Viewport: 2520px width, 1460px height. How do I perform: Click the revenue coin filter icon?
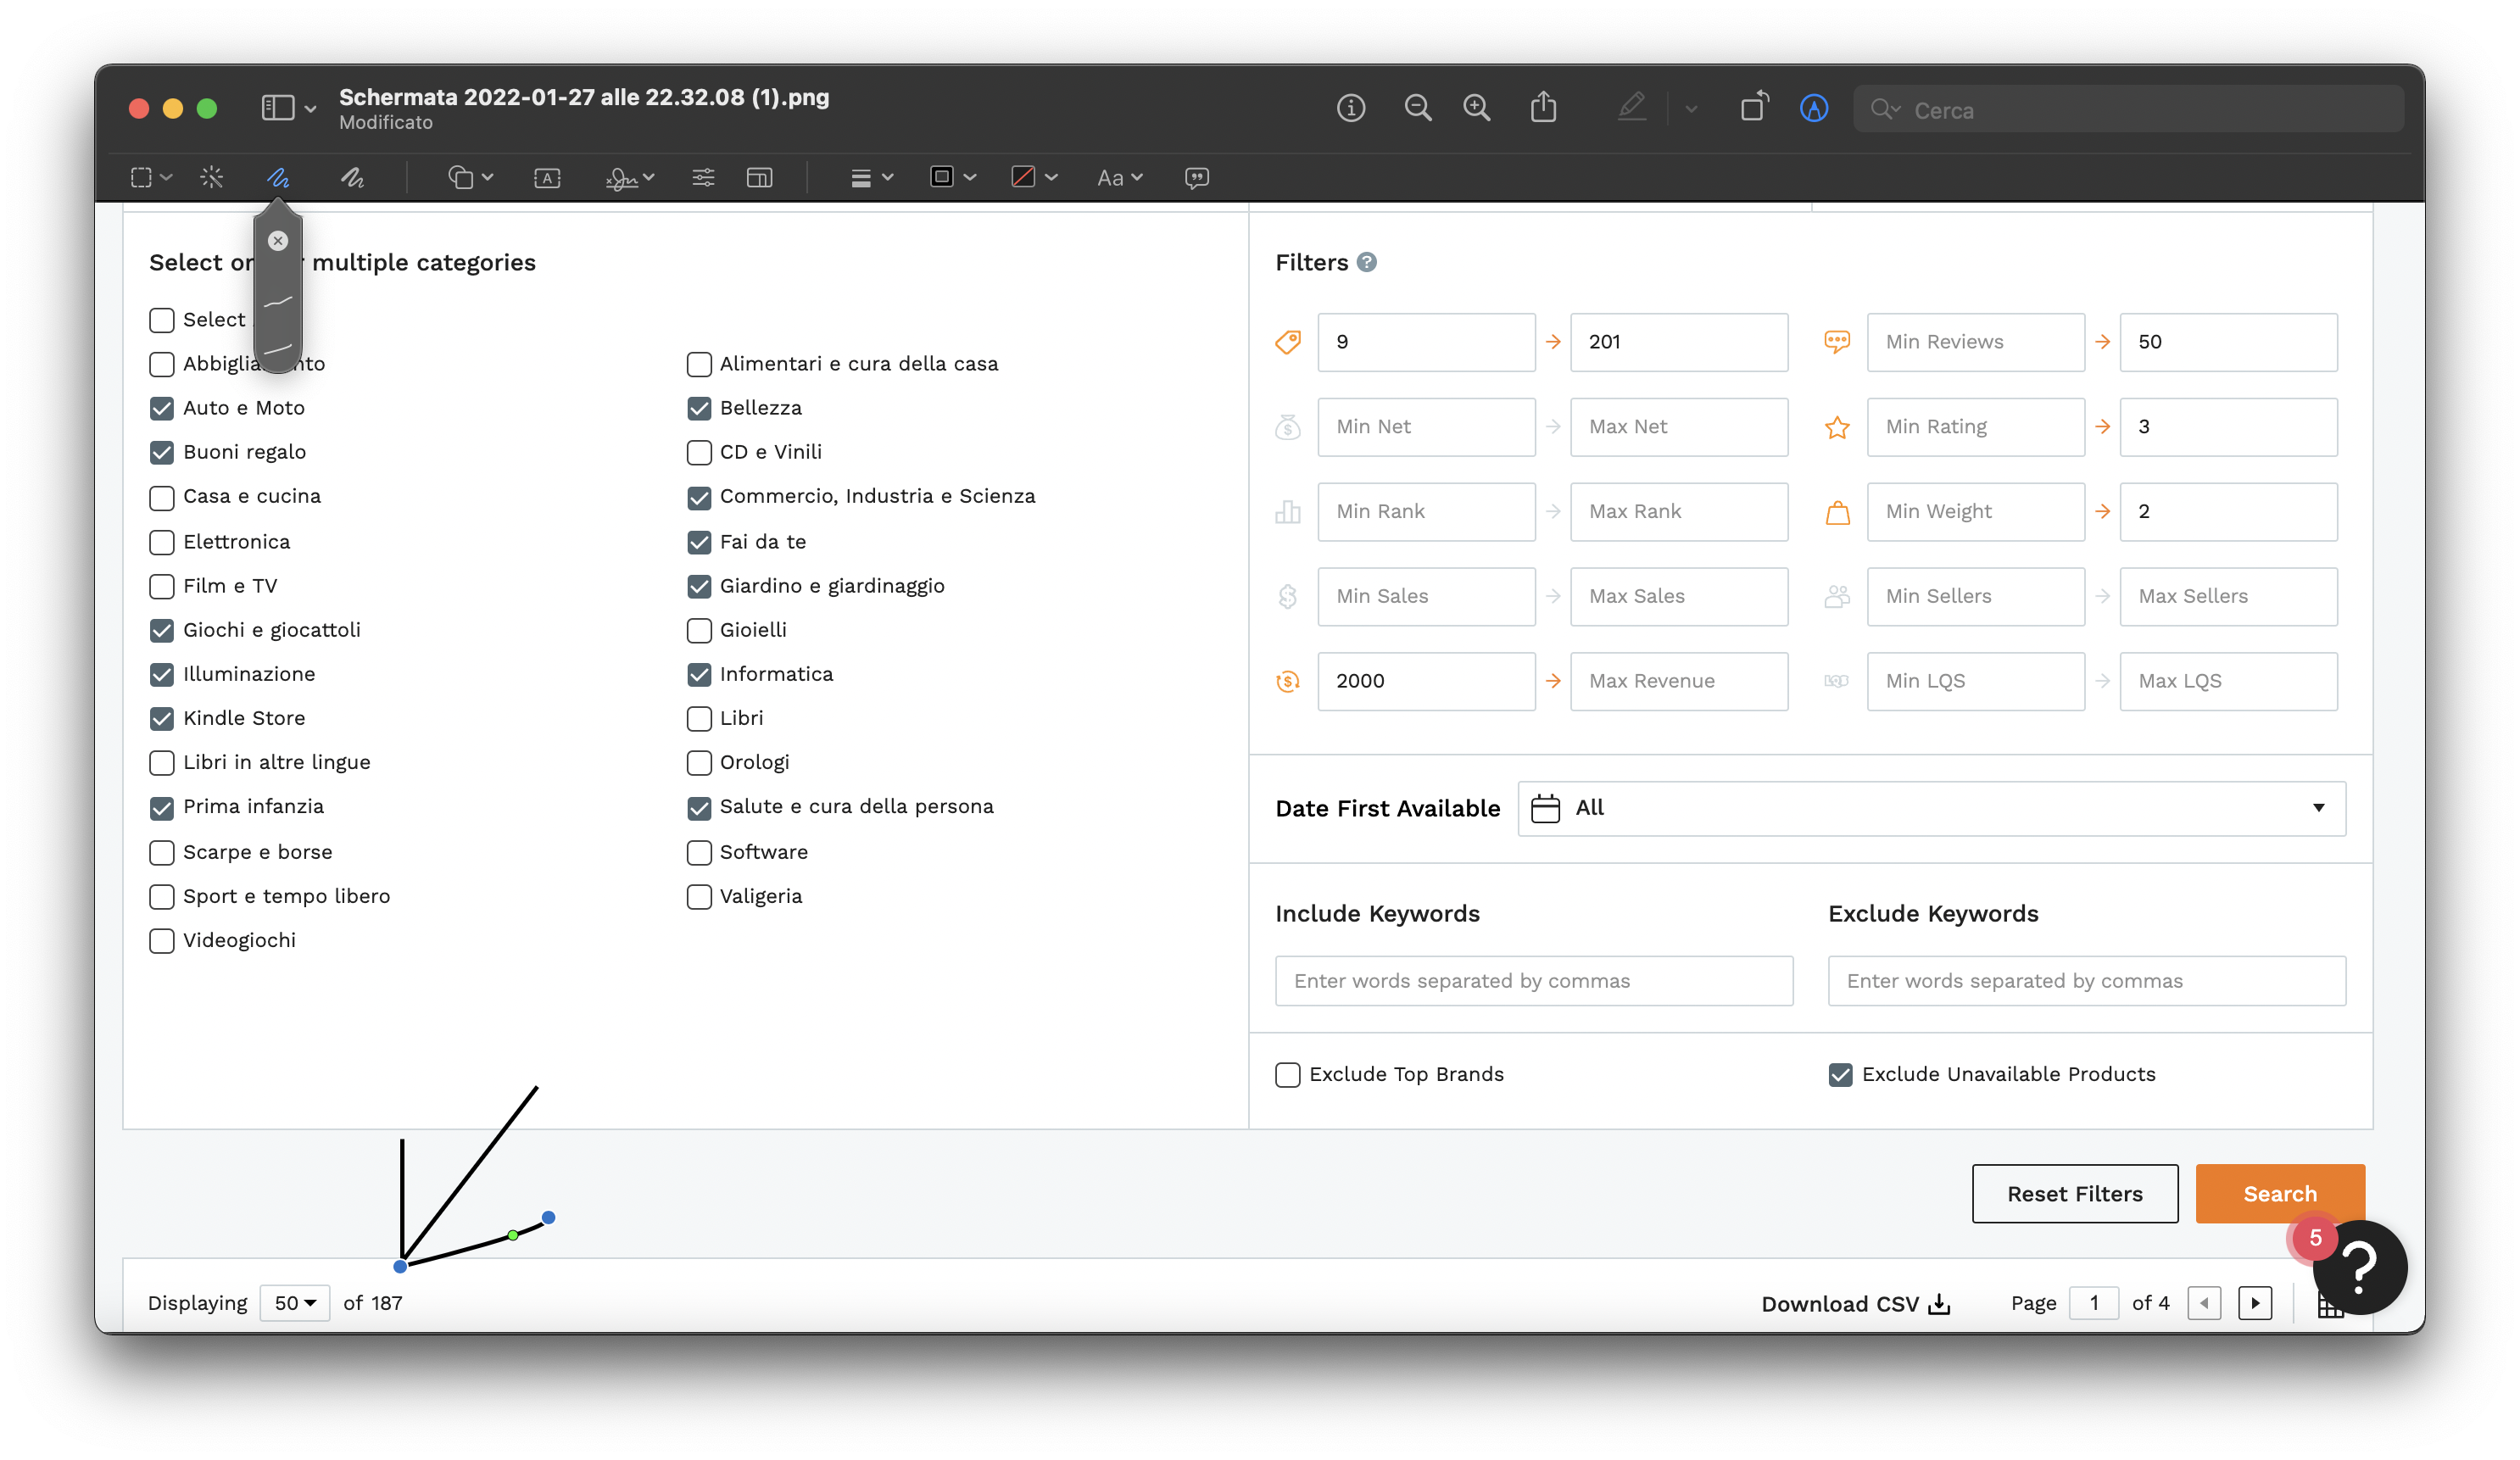pyautogui.click(x=1288, y=681)
